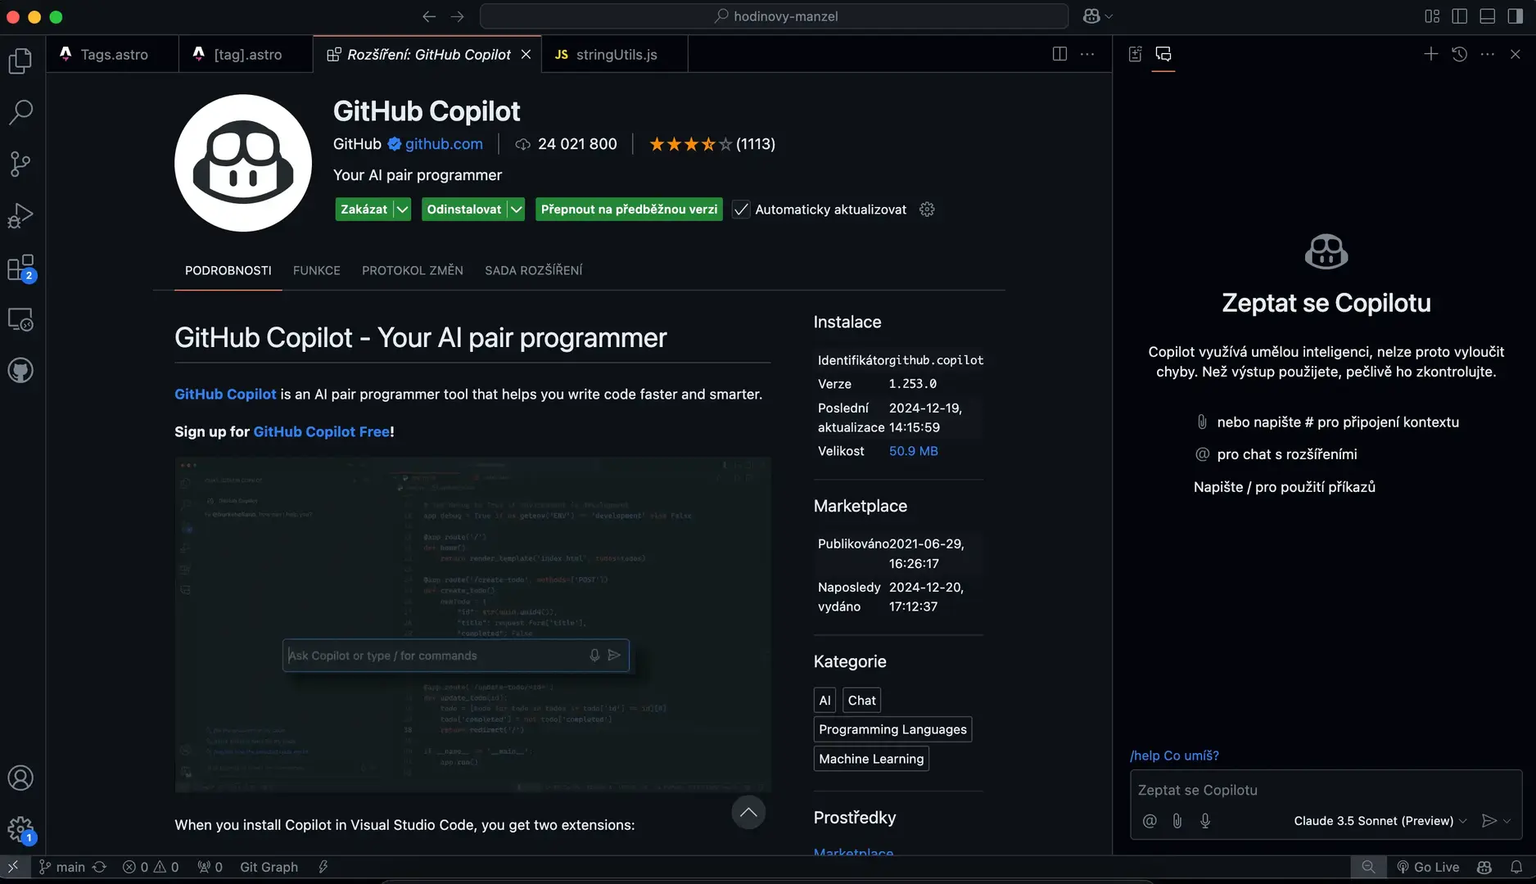The height and width of the screenshot is (884, 1536).
Task: Open editor More Actions menu
Action: [x=1087, y=54]
